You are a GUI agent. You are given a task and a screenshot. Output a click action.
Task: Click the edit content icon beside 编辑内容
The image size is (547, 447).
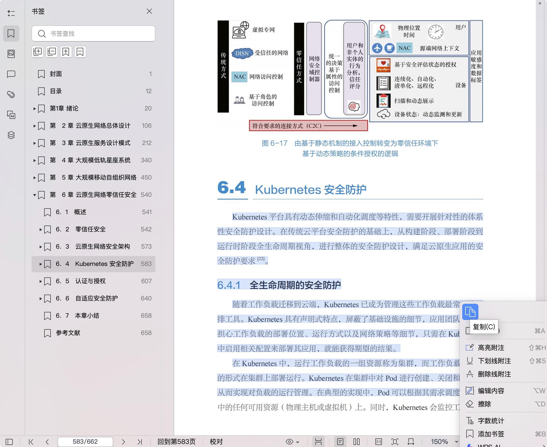(x=470, y=391)
